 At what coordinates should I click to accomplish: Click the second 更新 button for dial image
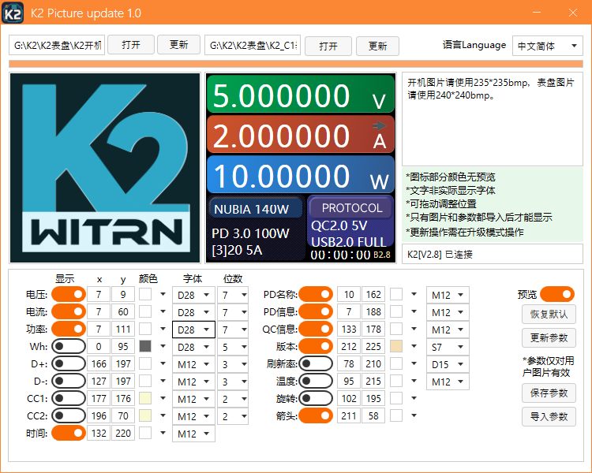click(377, 46)
